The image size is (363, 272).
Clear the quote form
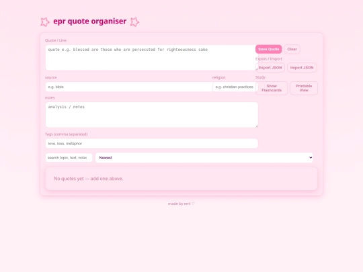point(292,49)
